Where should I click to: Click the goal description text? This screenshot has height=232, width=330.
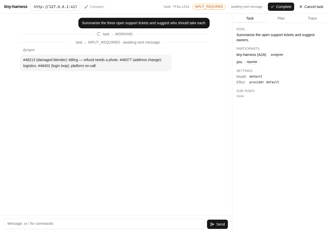click(275, 37)
